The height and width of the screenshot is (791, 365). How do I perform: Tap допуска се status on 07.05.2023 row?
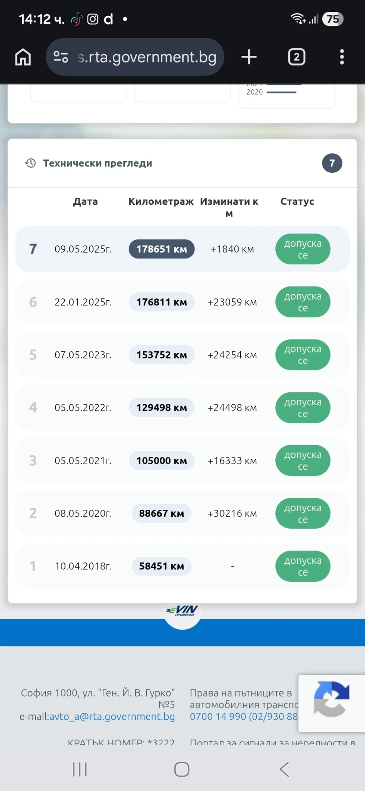(303, 355)
